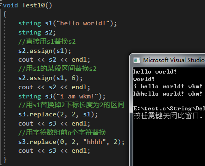Click the console path E:\test.c\String
This screenshot has width=205, height=166.
click(169, 109)
